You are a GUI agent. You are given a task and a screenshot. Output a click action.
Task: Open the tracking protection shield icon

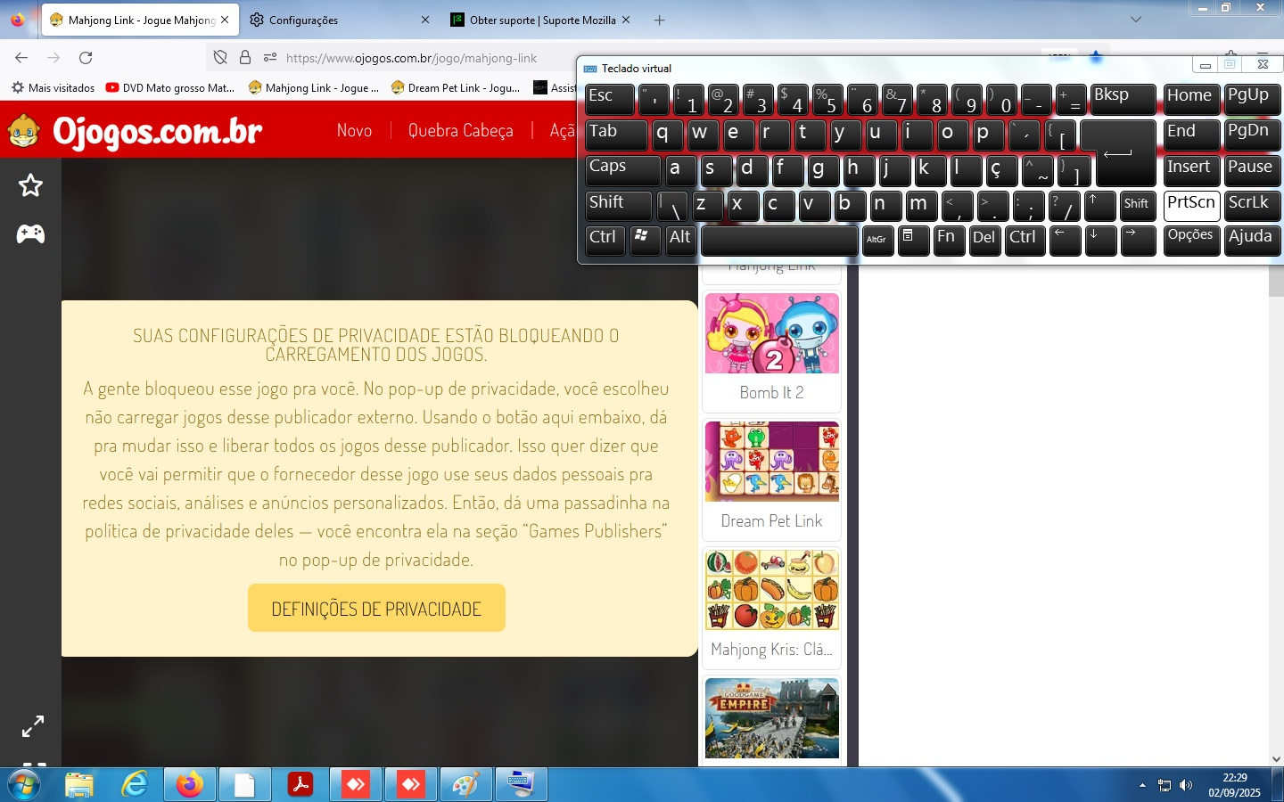click(220, 58)
